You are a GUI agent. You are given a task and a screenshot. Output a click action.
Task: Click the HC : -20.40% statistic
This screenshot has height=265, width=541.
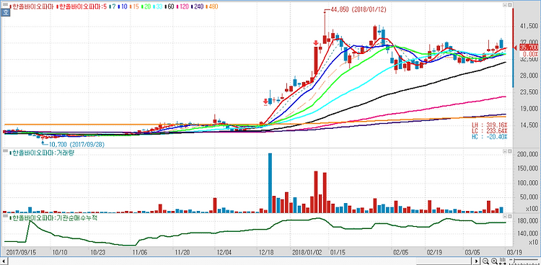pos(489,137)
